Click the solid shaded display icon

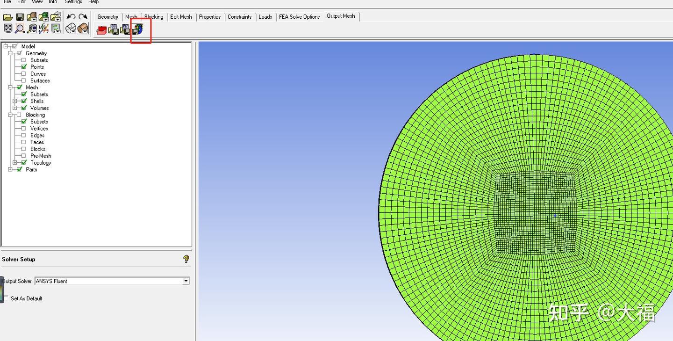[x=83, y=29]
